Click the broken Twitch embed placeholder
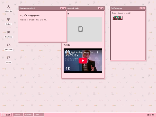Screen dimensions: 156x117 [84, 29]
